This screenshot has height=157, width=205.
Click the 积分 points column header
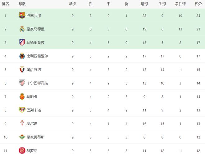(x=198, y=4)
